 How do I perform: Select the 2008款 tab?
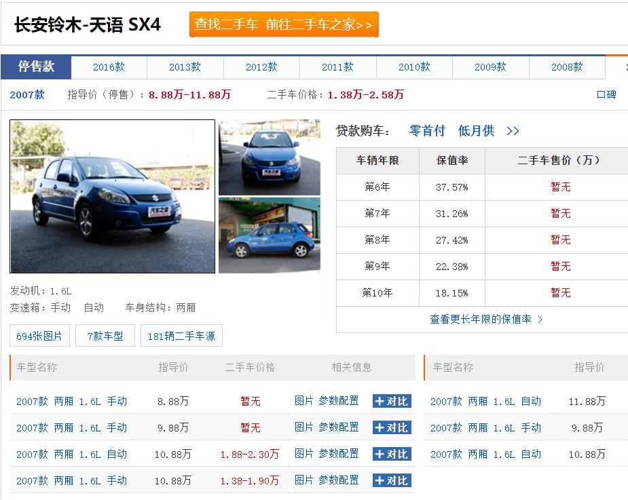click(x=567, y=67)
